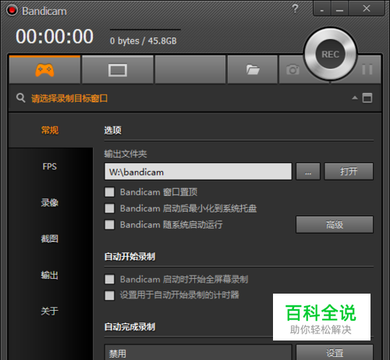This screenshot has height=360, width=390.
Task: Click the 自动开始录制 section heading
Action: click(129, 257)
